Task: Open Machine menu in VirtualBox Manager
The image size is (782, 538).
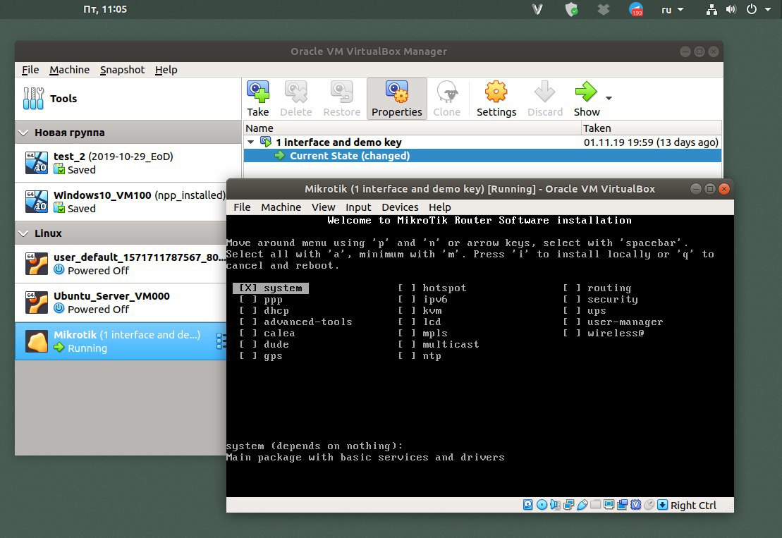Action: [69, 70]
